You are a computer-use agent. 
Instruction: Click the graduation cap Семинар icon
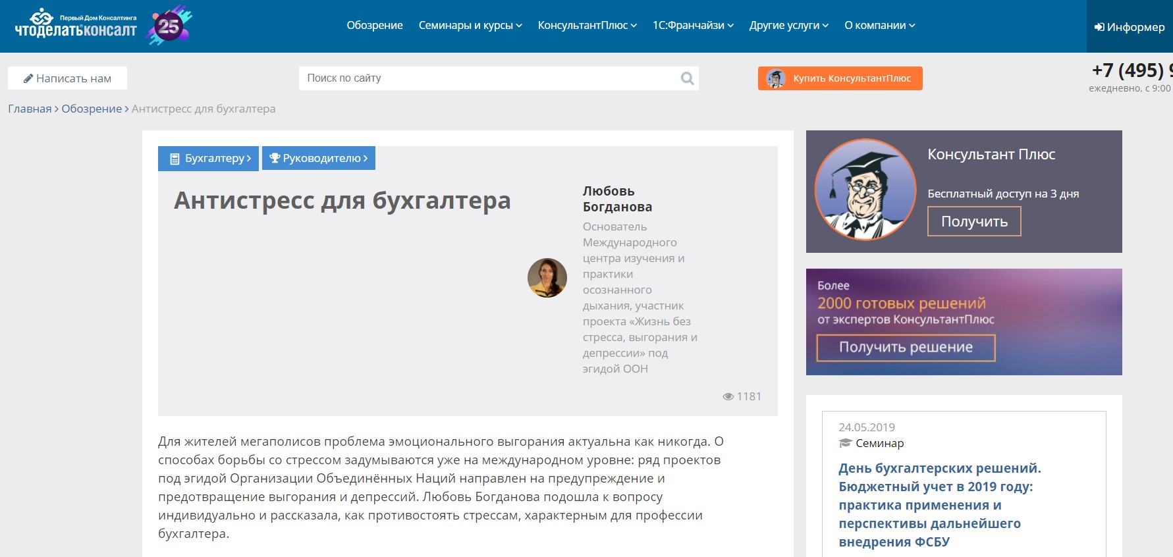[x=845, y=443]
